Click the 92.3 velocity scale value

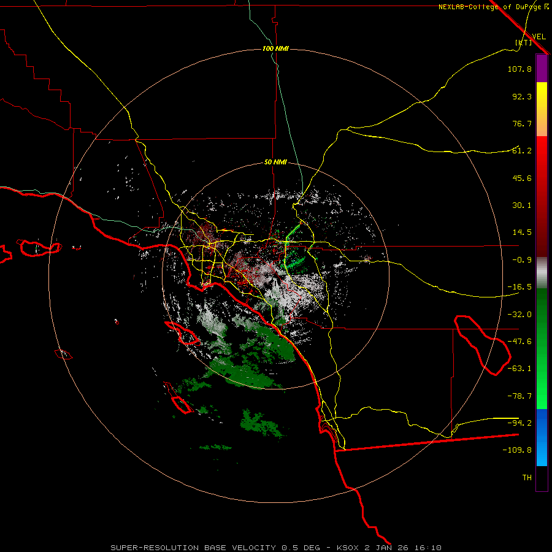[522, 96]
